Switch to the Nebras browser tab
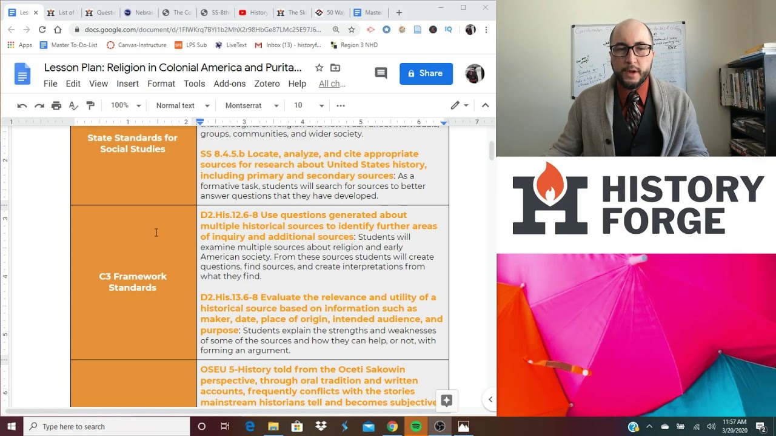The image size is (776, 436). (x=138, y=12)
